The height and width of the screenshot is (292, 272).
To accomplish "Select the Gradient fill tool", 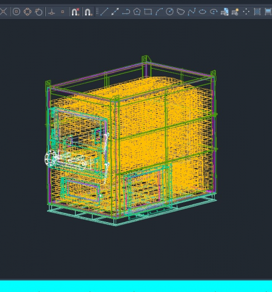I will 268,12.
